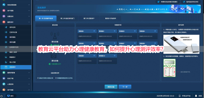Click the 2025年10月20日 15:13 clock
Screen dimensions: 204x98
[x=165, y=96]
